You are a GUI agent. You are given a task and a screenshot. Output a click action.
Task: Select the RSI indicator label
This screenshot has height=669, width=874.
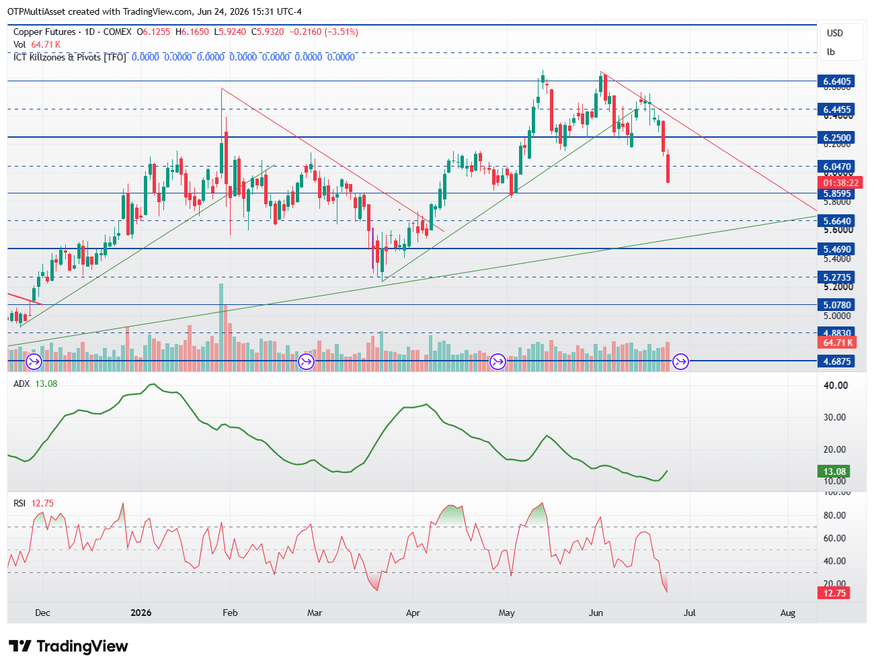[19, 503]
